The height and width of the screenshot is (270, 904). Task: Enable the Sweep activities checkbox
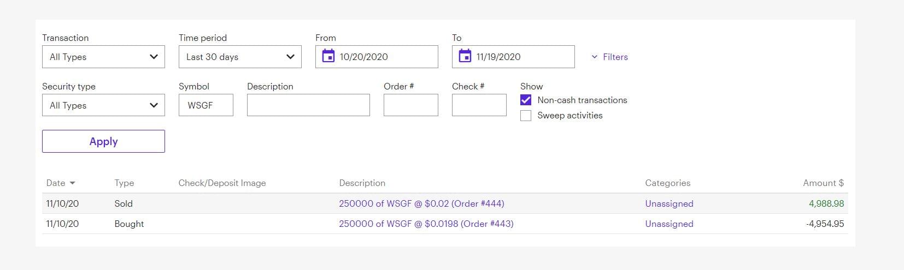(526, 116)
